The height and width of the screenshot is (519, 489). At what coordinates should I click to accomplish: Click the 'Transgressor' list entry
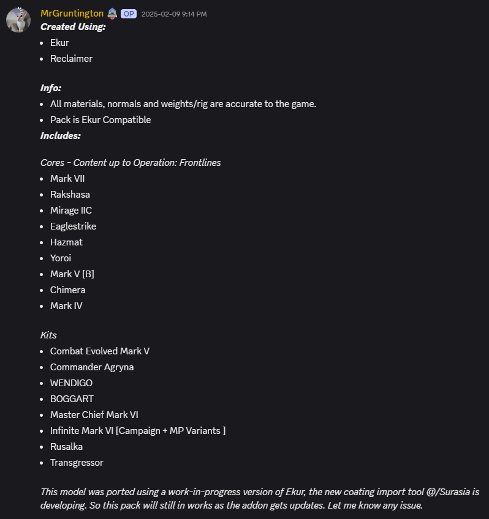[x=77, y=463]
